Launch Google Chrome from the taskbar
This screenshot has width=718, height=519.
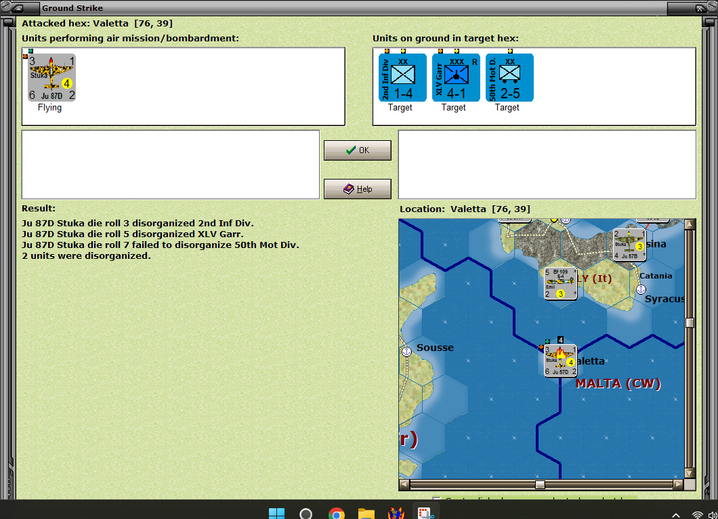click(x=337, y=514)
